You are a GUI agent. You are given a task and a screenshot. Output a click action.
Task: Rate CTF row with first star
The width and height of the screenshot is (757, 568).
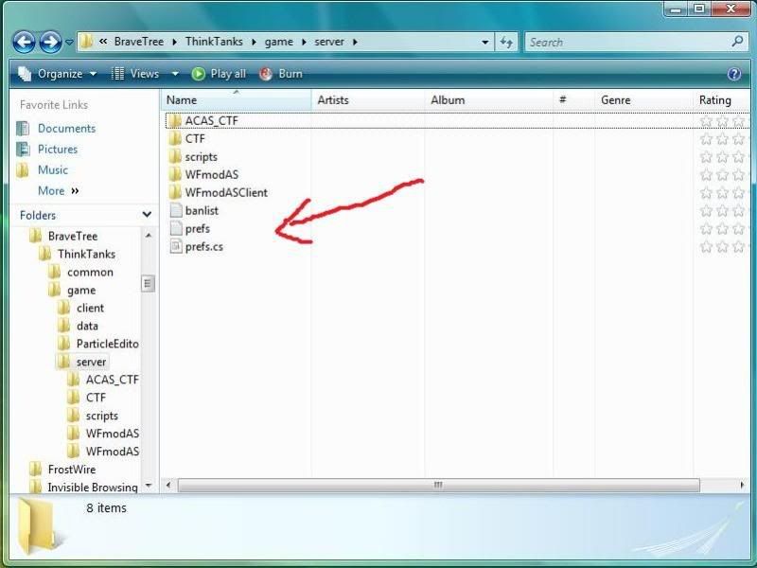pyautogui.click(x=706, y=139)
